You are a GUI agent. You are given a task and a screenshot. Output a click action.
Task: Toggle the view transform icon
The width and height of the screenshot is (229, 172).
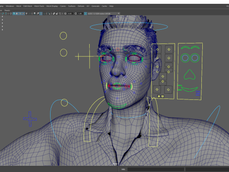(85, 13)
